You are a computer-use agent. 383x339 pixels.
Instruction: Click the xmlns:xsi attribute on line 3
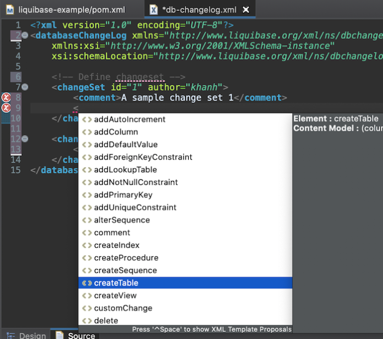pos(193,46)
